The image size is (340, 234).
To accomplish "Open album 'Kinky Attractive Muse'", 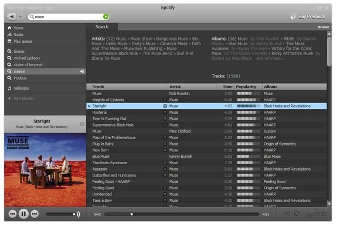I will click(x=293, y=53).
